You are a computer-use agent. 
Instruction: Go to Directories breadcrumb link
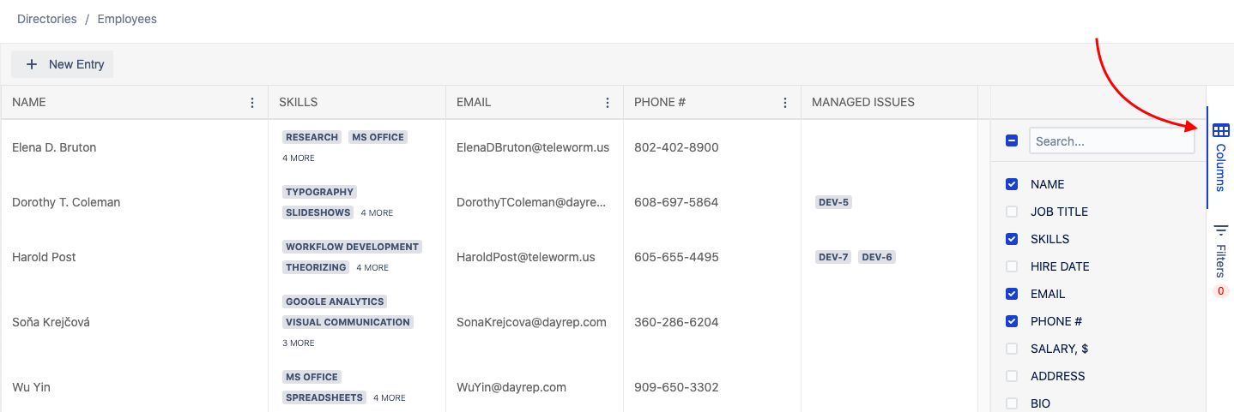(x=47, y=19)
